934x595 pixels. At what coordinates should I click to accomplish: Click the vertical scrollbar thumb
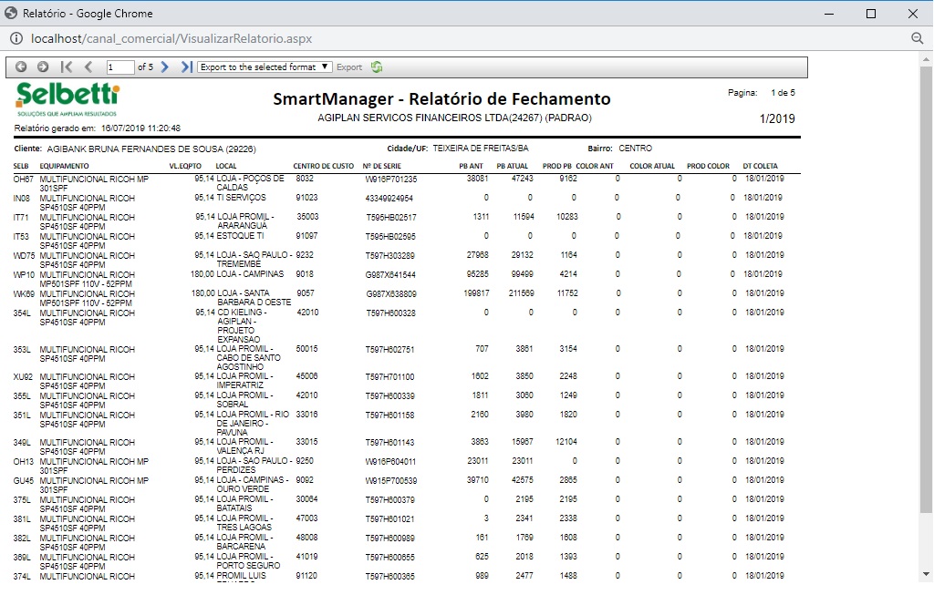[926, 289]
